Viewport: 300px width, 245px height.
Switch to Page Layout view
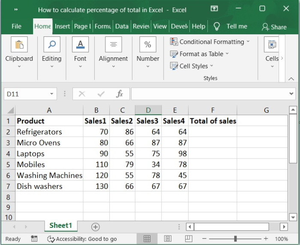168,239
